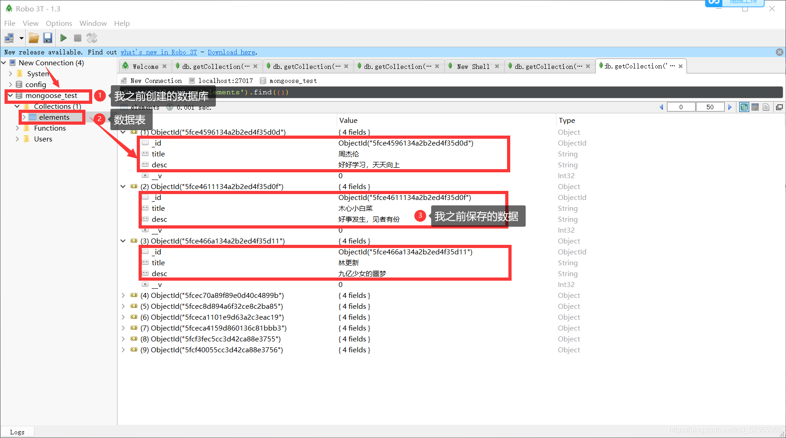Click the Value column header
The width and height of the screenshot is (786, 438).
tap(348, 120)
